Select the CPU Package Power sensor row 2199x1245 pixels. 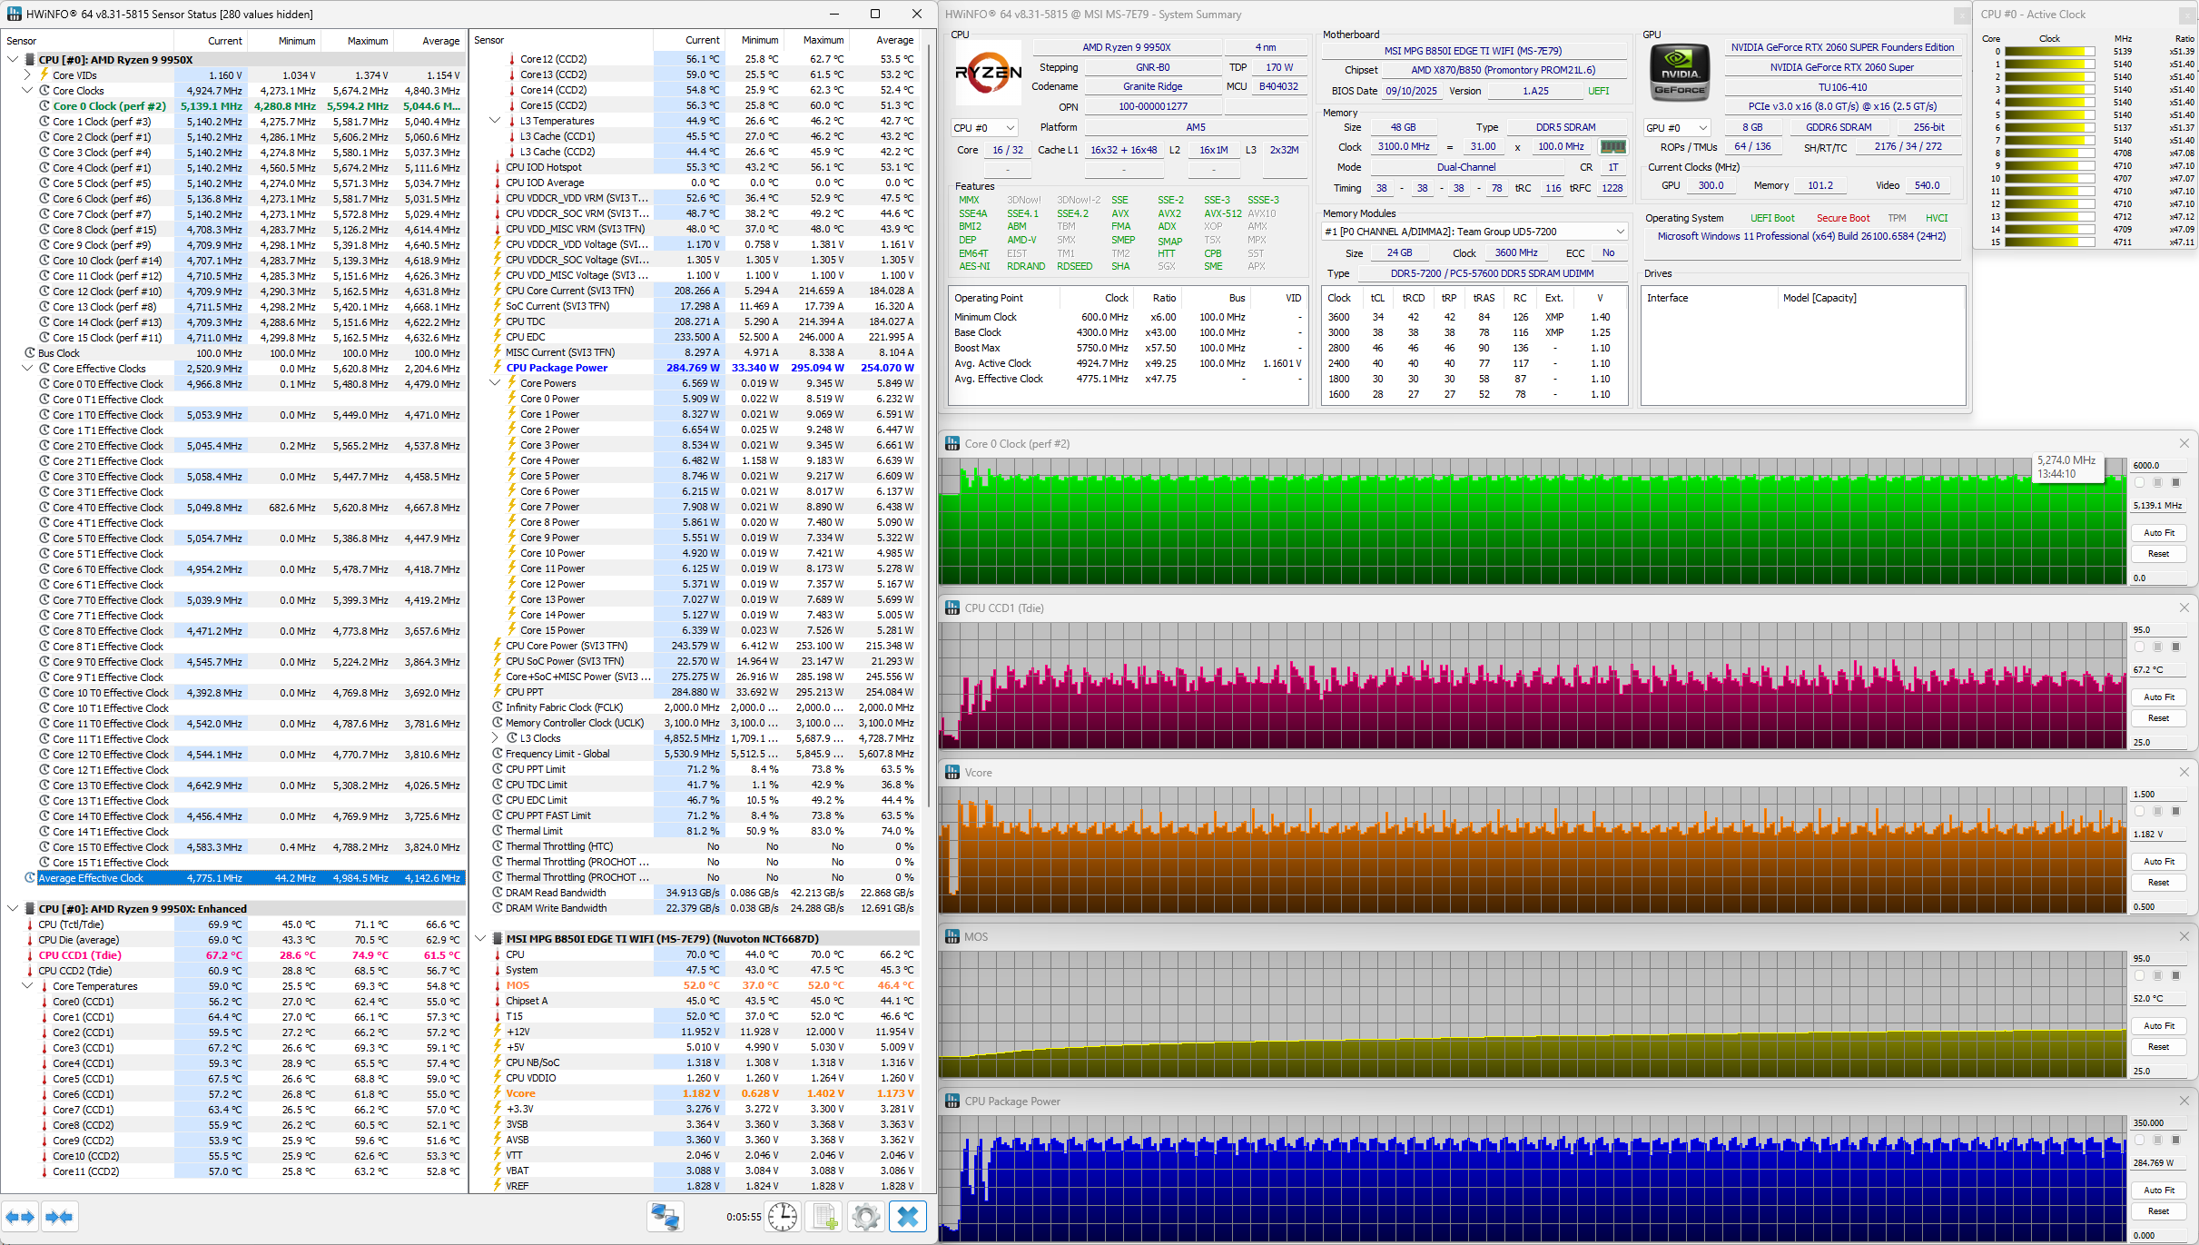pos(557,368)
